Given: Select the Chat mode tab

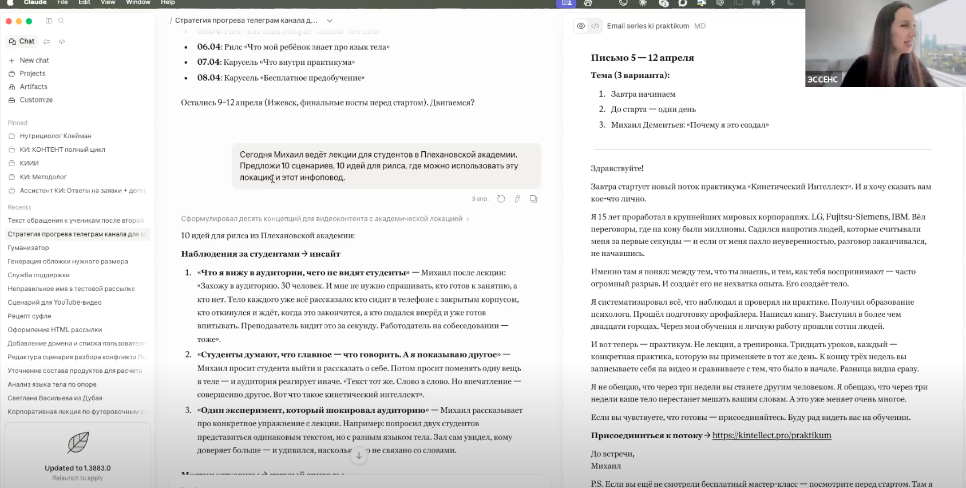Looking at the screenshot, I should pos(22,41).
